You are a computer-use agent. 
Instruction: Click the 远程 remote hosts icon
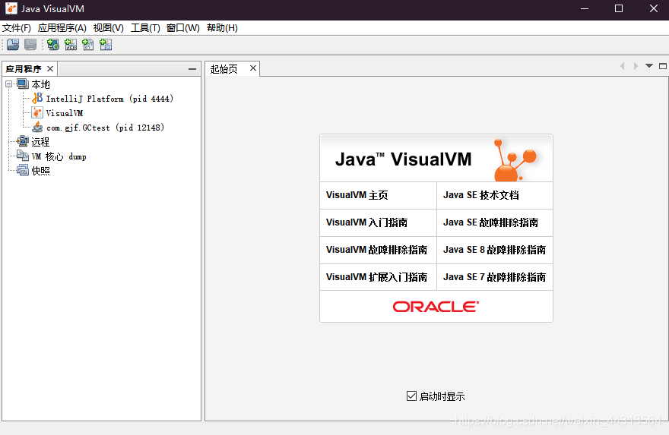[23, 141]
